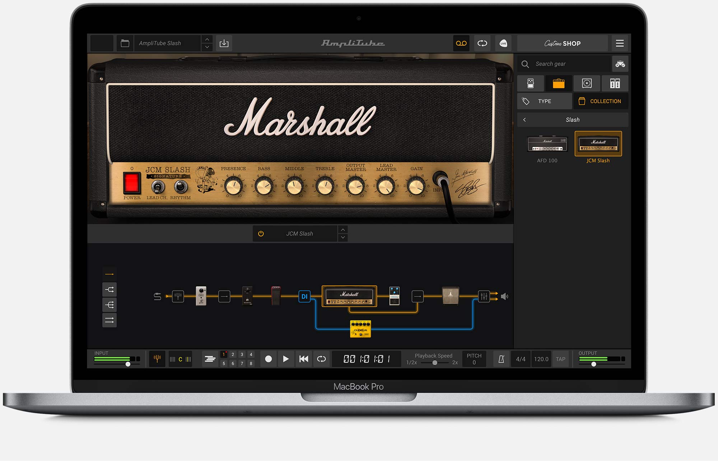Open the 4/4 time signature selector
The image size is (718, 461).
521,359
